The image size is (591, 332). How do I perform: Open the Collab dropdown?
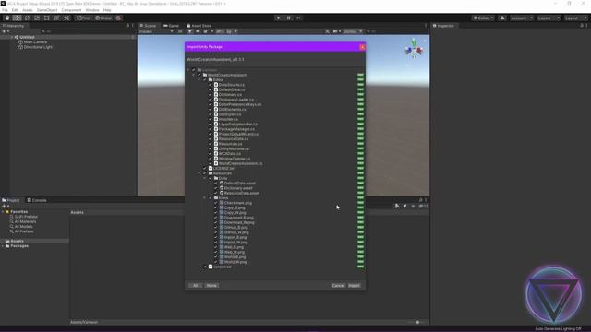tap(483, 18)
